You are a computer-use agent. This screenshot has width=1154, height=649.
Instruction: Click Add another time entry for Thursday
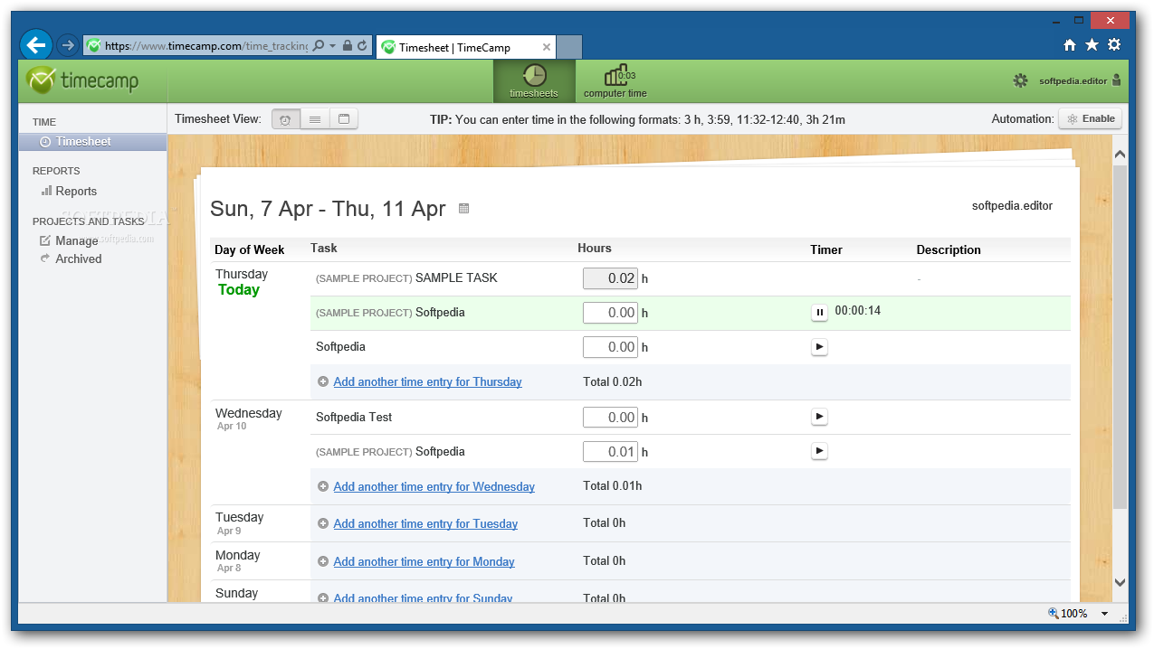pos(427,381)
